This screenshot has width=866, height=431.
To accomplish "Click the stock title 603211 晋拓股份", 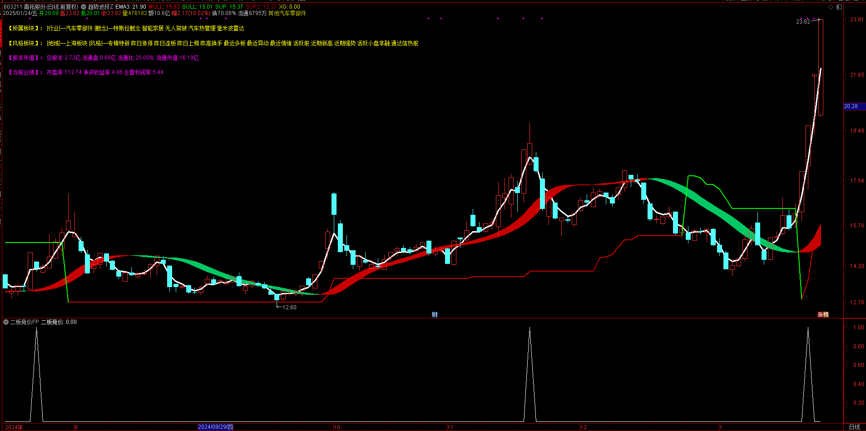I will pos(24,7).
